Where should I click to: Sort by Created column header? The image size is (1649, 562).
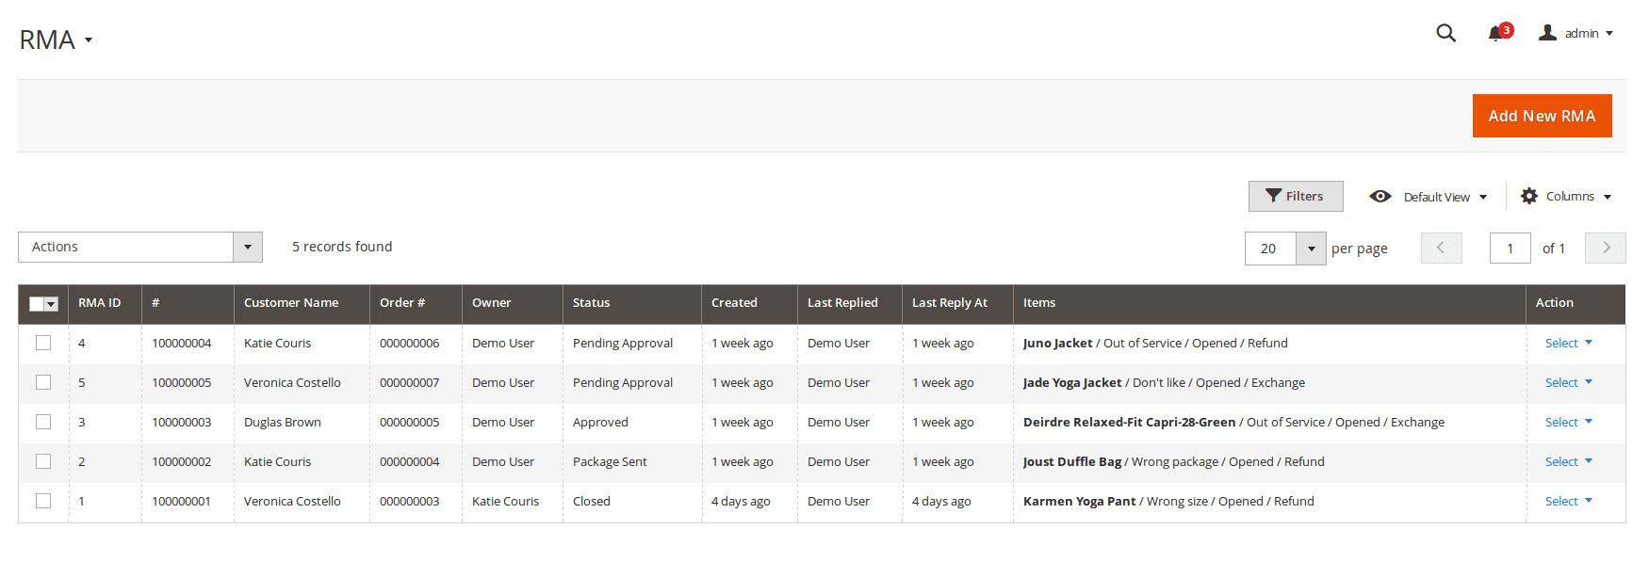coord(749,303)
